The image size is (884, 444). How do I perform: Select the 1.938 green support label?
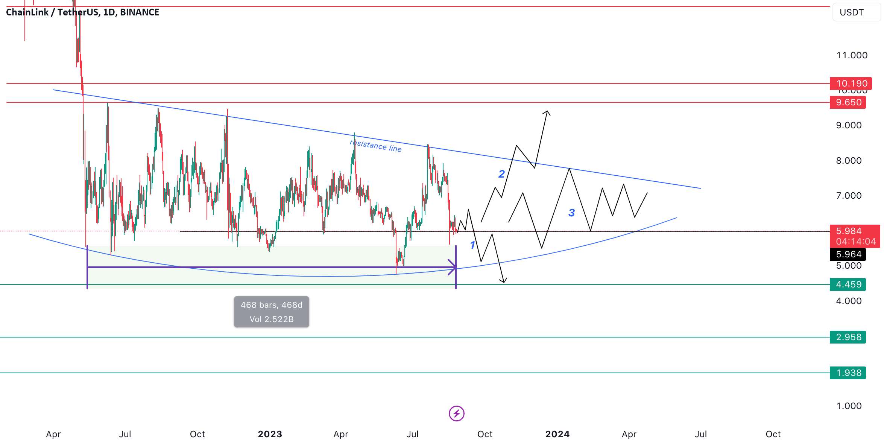(848, 373)
